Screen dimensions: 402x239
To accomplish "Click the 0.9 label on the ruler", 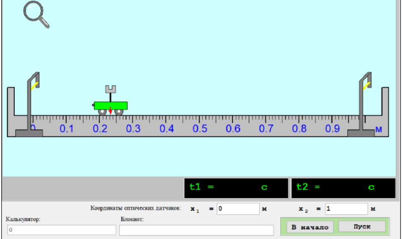I will 332,128.
